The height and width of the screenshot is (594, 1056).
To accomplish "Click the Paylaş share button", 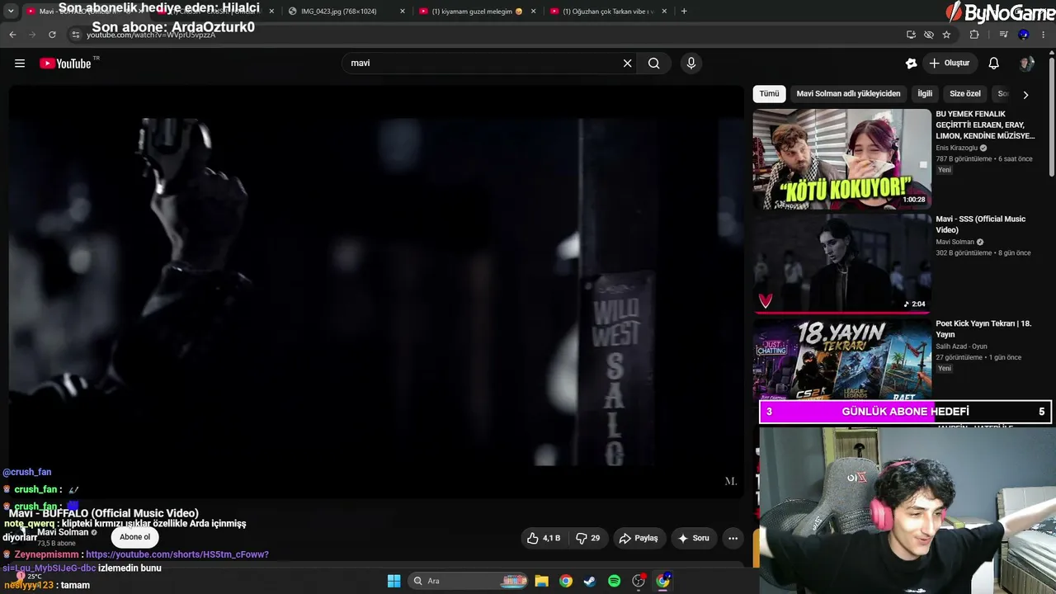I will click(639, 538).
